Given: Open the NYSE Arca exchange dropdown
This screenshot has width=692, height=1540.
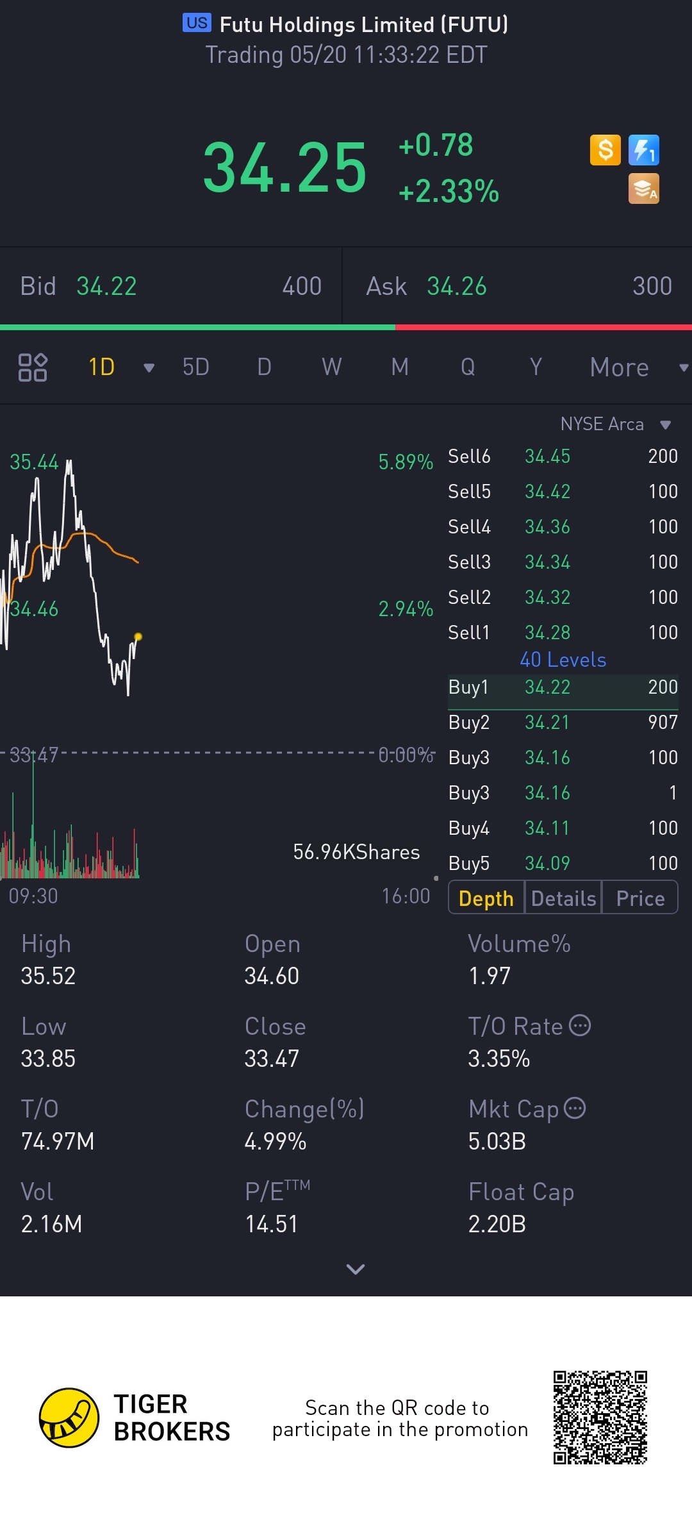Looking at the screenshot, I should tap(616, 424).
